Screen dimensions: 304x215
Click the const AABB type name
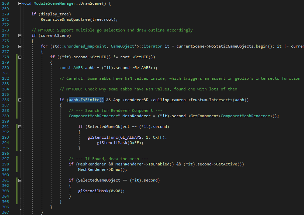coord(78,68)
